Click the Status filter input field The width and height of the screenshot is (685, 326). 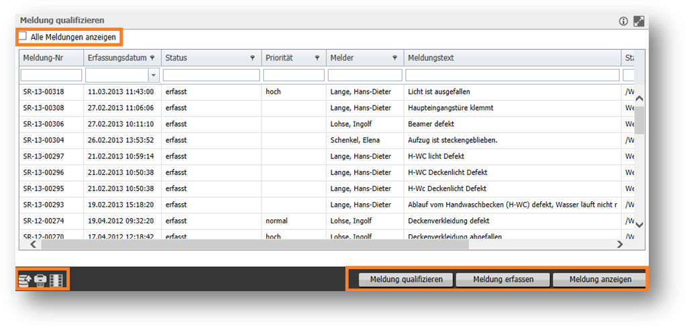click(211, 75)
